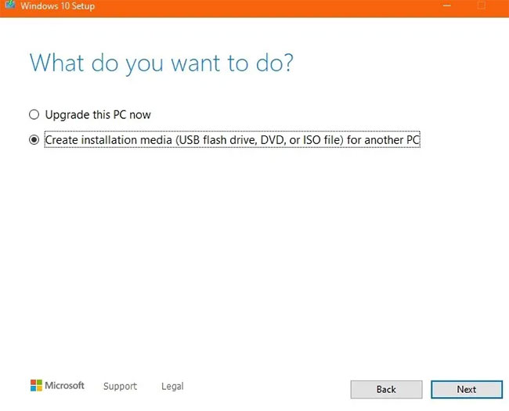Minimize the Windows 10 Setup window
Image resolution: width=509 pixels, height=411 pixels.
pos(447,5)
